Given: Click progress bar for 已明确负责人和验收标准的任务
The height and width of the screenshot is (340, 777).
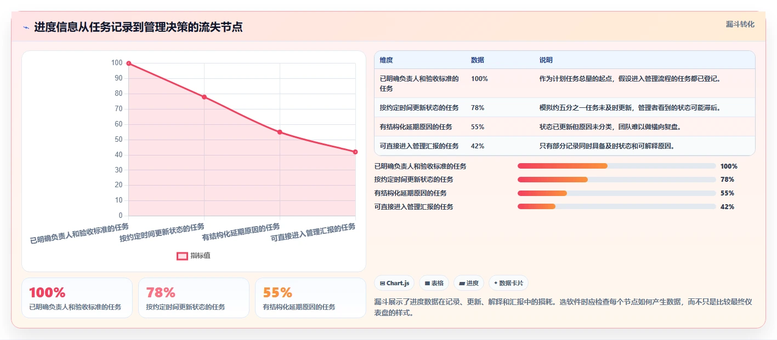Looking at the screenshot, I should point(617,166).
